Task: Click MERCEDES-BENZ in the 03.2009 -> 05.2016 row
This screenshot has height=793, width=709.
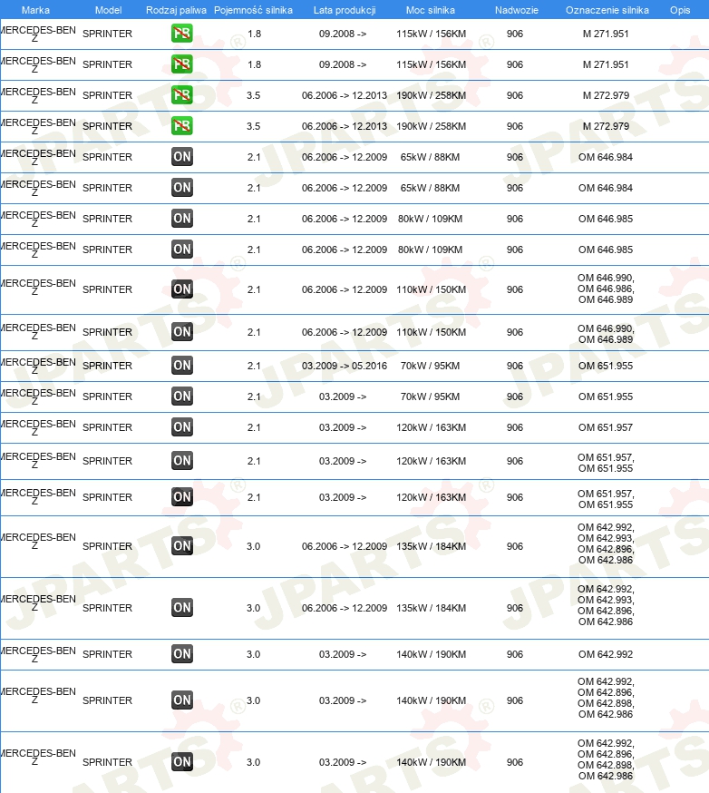Action: click(x=38, y=366)
